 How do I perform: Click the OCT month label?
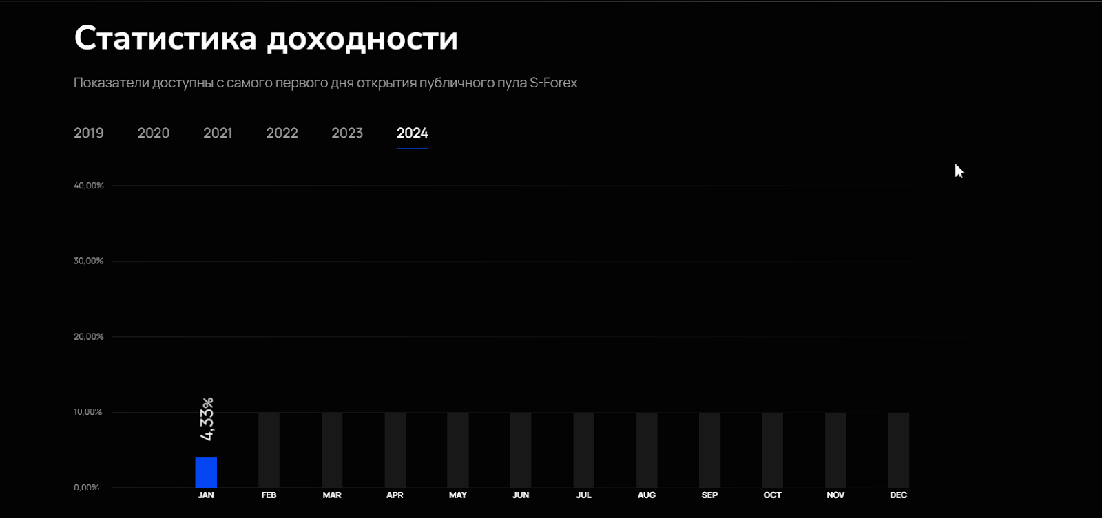click(x=773, y=495)
